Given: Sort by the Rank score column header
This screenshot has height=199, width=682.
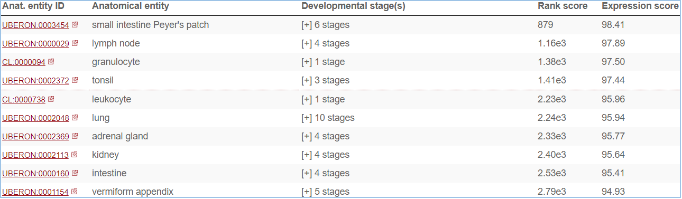Looking at the screenshot, I should click(563, 6).
